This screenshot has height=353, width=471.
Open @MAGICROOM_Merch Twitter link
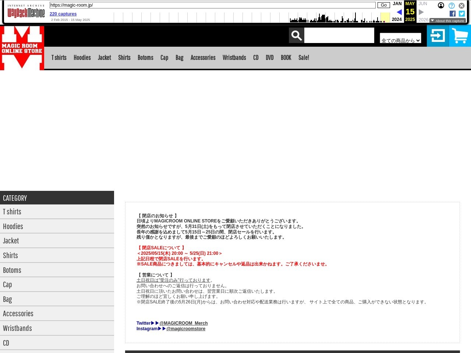183,323
